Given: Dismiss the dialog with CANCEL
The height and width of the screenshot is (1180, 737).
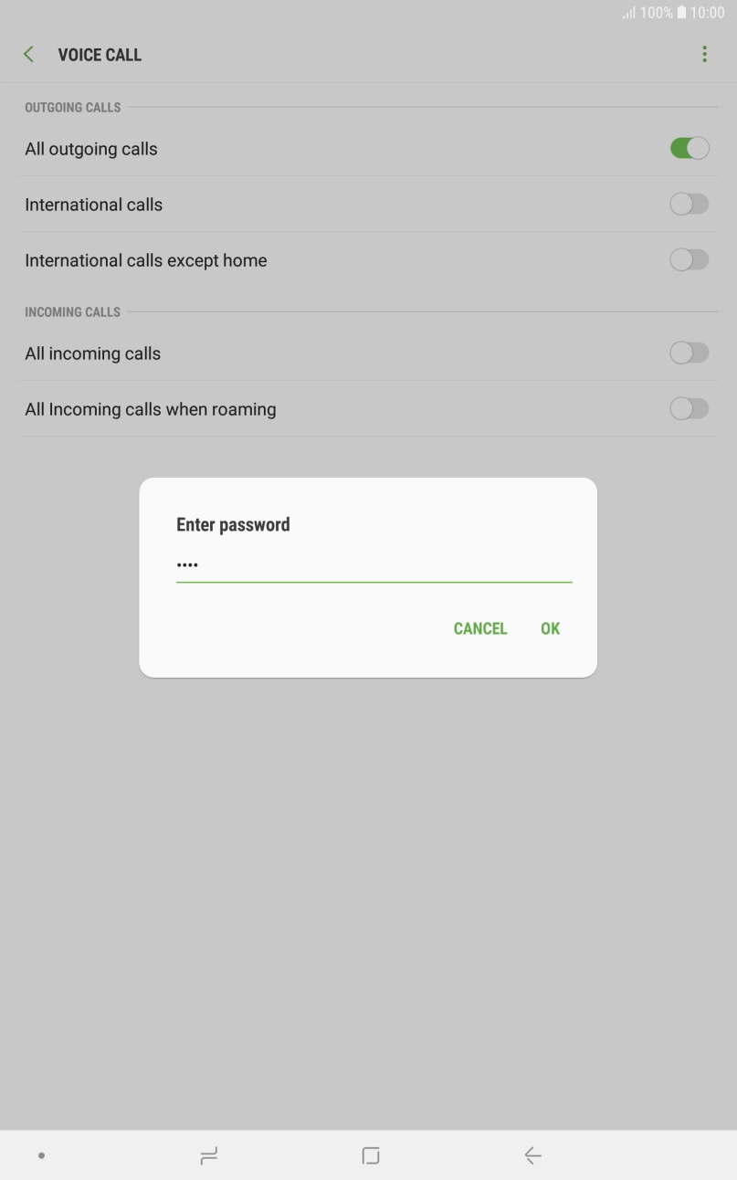Looking at the screenshot, I should [479, 628].
